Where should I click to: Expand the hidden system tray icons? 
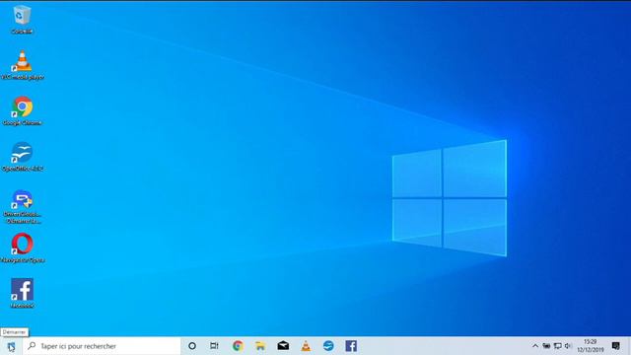tap(535, 346)
